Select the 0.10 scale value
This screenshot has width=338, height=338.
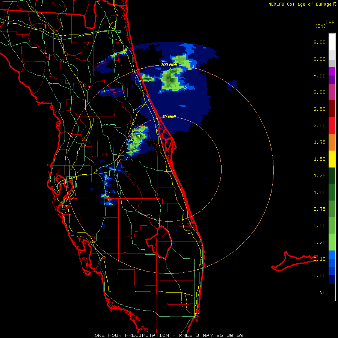tap(320, 259)
